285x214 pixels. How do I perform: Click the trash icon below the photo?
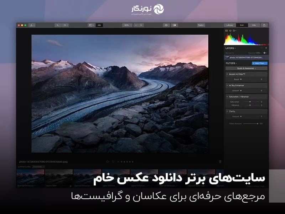[220, 162]
